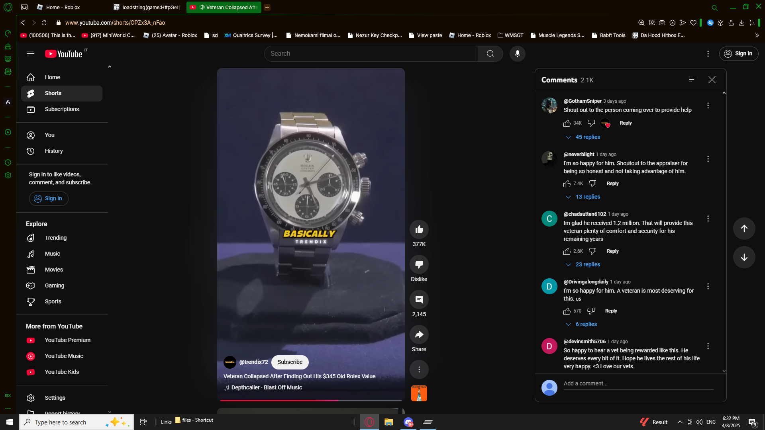Expand 23 replies under @chadsutten6102
765x430 pixels.
[x=587, y=264]
